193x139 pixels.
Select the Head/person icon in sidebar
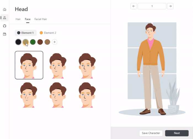point(4,18)
